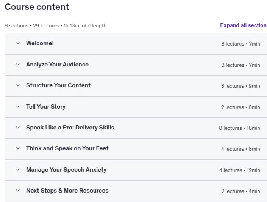Expand the Manage Your Speech Anxiety chevron

[18, 170]
